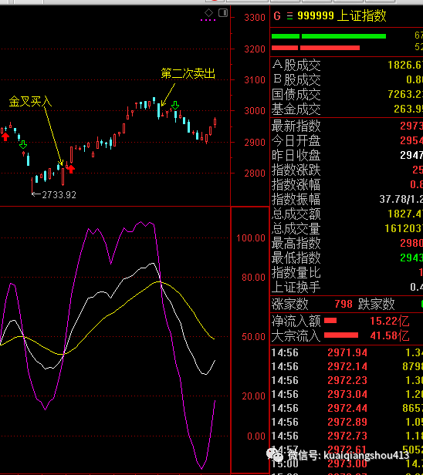Screen dimensions: 423x475
Task: Select the 指数量比 row label
Action: (296, 272)
